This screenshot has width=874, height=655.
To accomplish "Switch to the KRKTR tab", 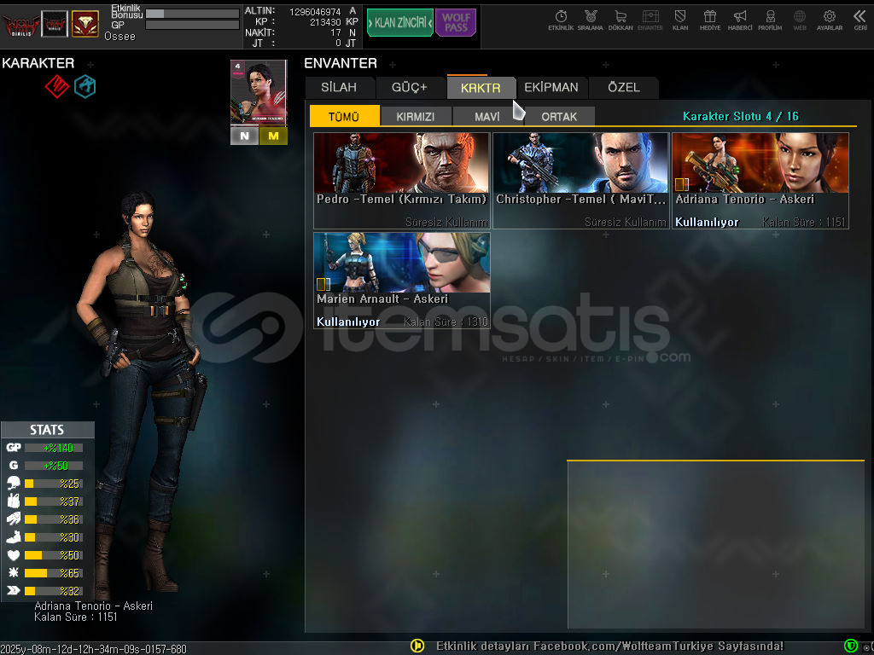I will coord(481,88).
